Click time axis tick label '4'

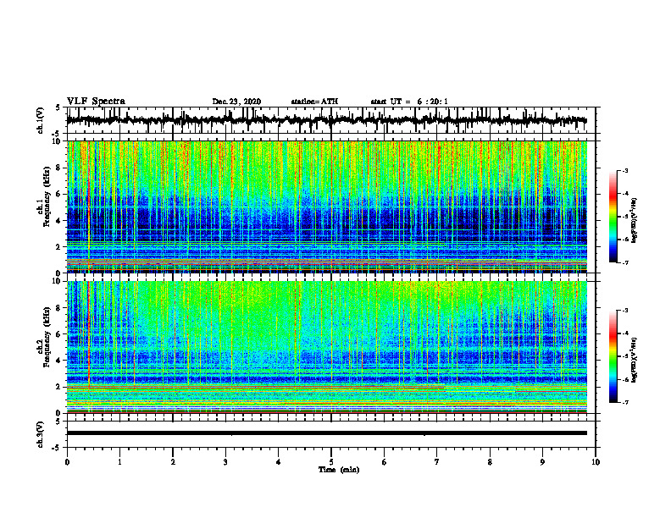(x=279, y=462)
